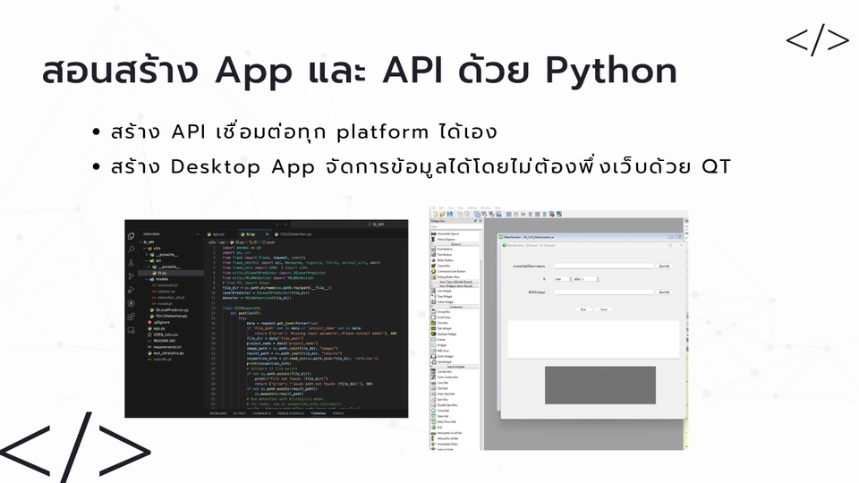Switch to the YOLODetection.py editor tab
This screenshot has height=483, width=859.
pyautogui.click(x=295, y=234)
